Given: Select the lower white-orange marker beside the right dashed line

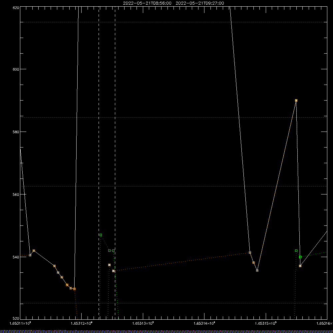Looking at the screenshot, I should (114, 271).
